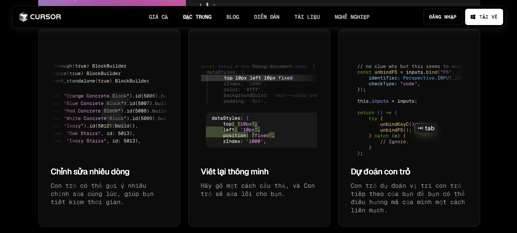Go to the Đặc trưng features page

point(197,17)
